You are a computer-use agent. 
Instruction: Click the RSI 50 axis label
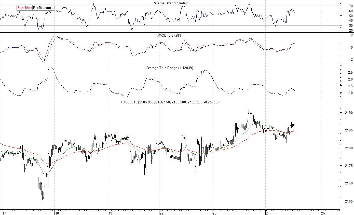click(351, 16)
